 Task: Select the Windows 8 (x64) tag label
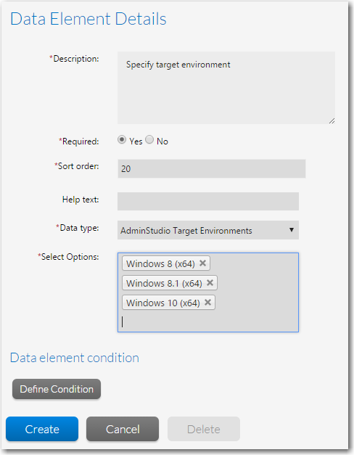coord(160,263)
